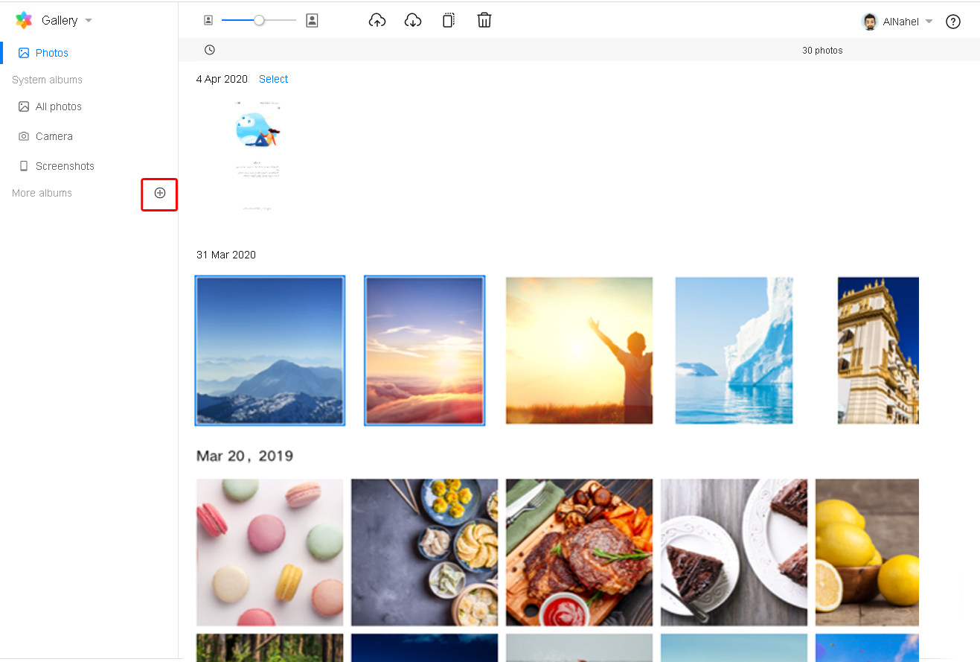Click the large thumbnail size icon

312,21
